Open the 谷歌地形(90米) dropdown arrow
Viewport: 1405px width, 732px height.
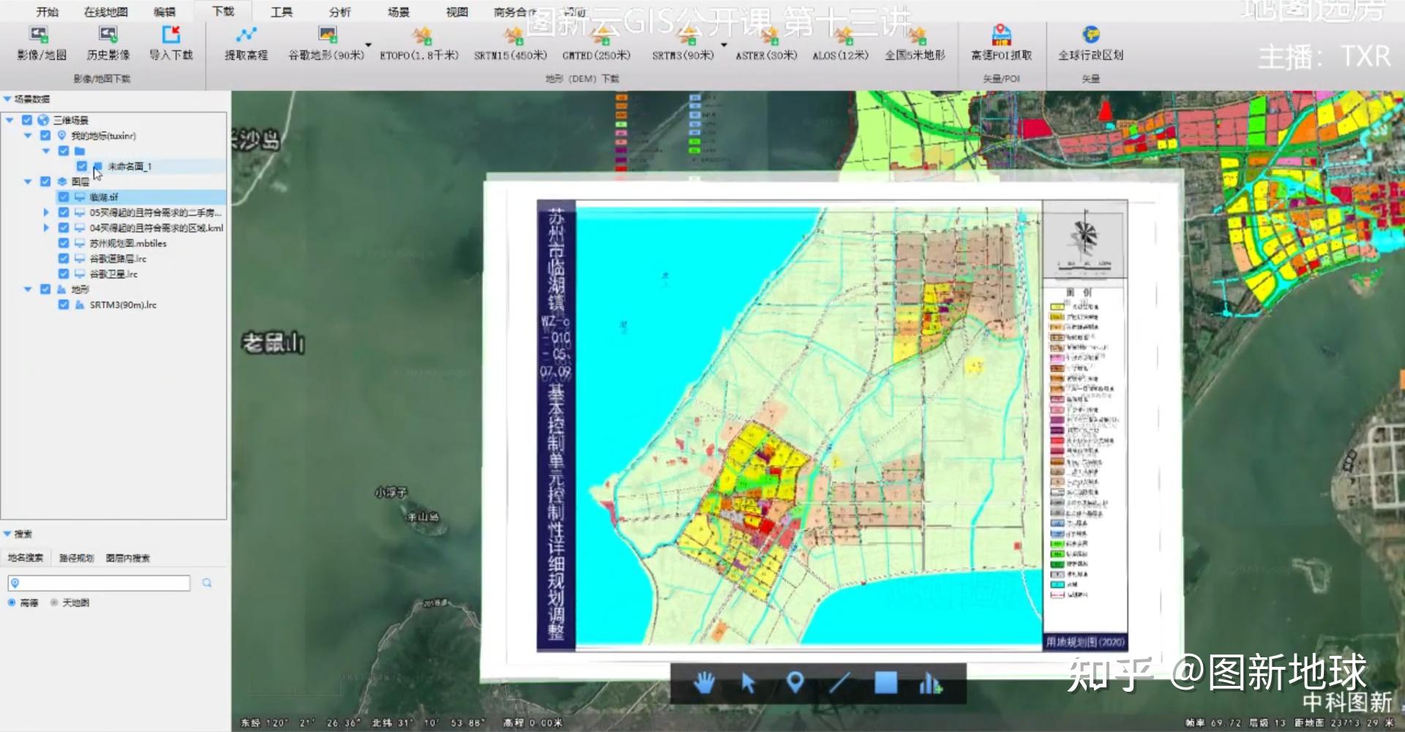[x=368, y=45]
